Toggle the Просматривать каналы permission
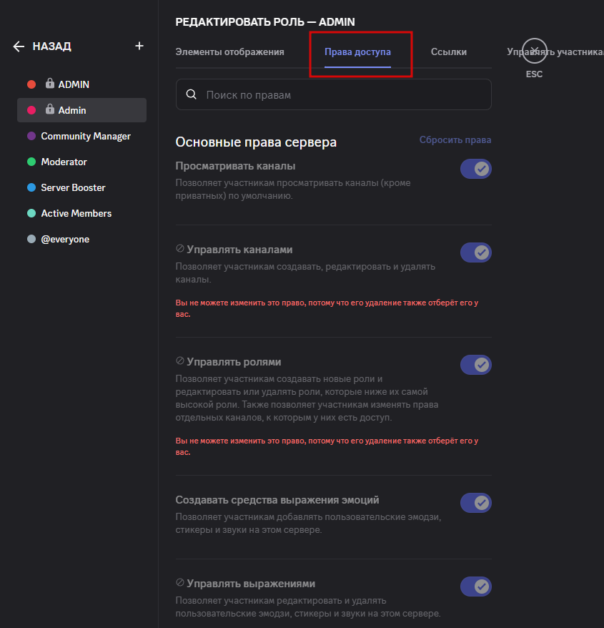604x628 pixels. point(475,169)
